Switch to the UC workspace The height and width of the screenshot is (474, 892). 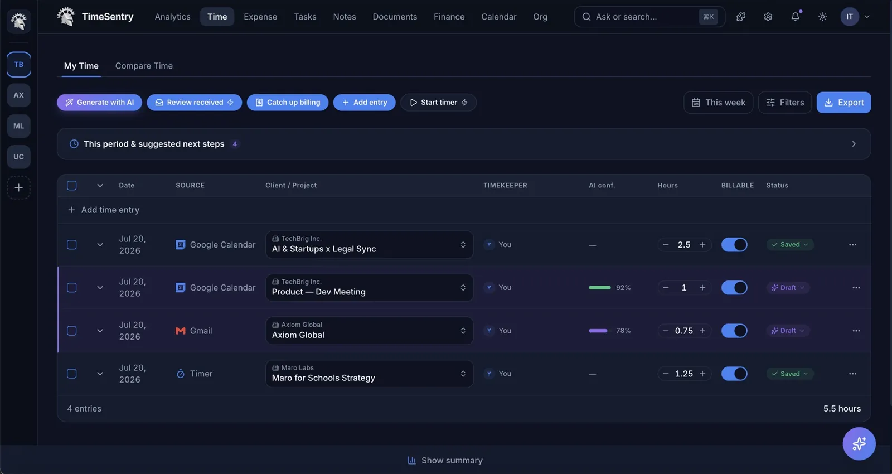click(18, 157)
